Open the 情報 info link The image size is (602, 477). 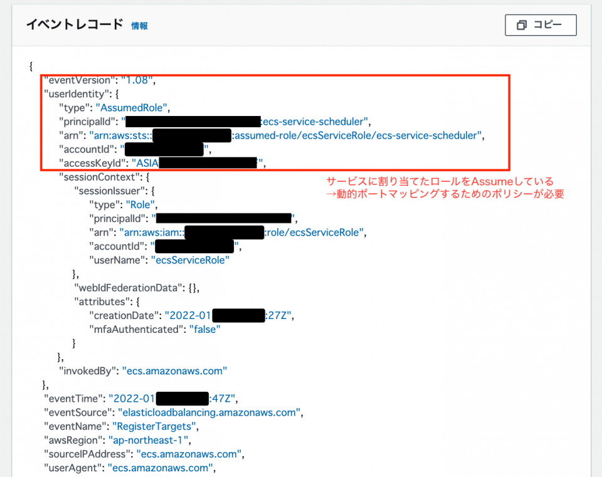(139, 25)
